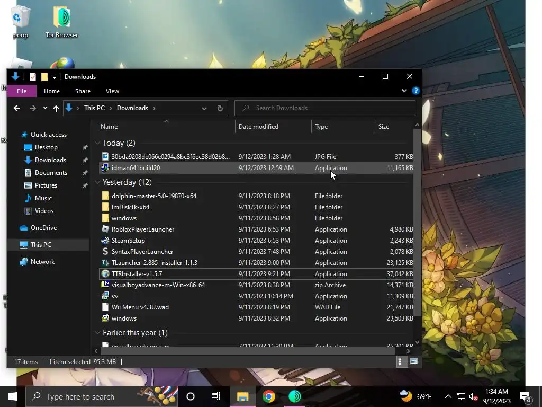The height and width of the screenshot is (407, 542).
Task: Collapse the Today (2) group
Action: tap(97, 143)
